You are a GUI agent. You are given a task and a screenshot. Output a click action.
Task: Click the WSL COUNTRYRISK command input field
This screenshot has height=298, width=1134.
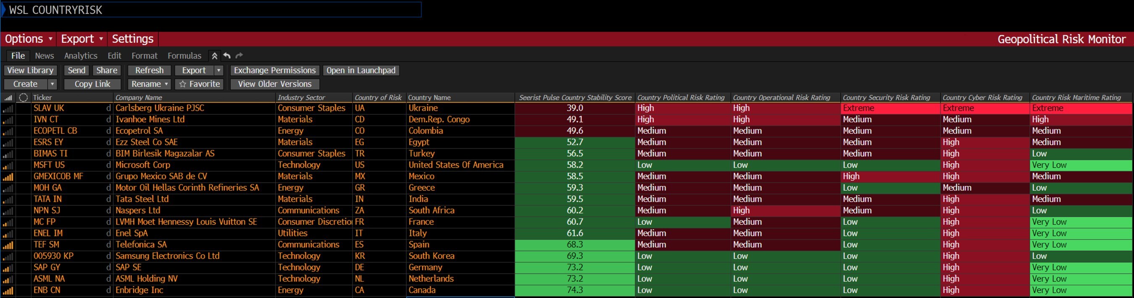211,10
